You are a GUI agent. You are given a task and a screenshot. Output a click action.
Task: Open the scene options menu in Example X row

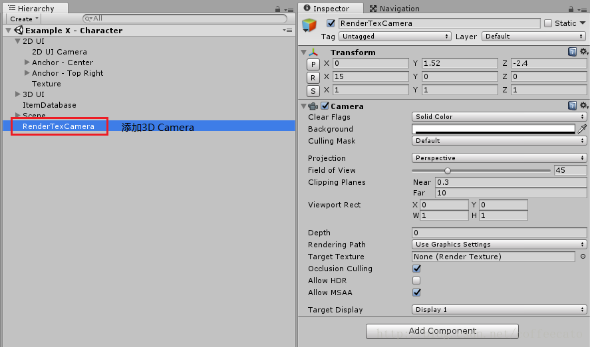(x=287, y=30)
